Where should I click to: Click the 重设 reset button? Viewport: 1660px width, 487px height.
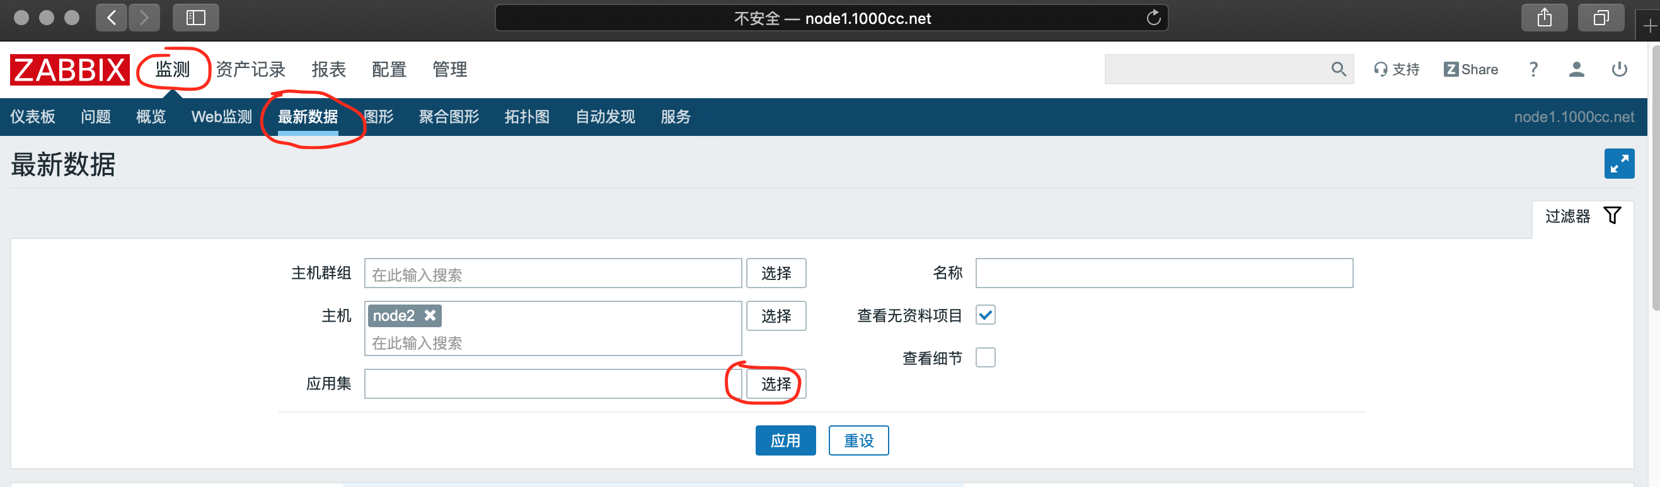858,440
